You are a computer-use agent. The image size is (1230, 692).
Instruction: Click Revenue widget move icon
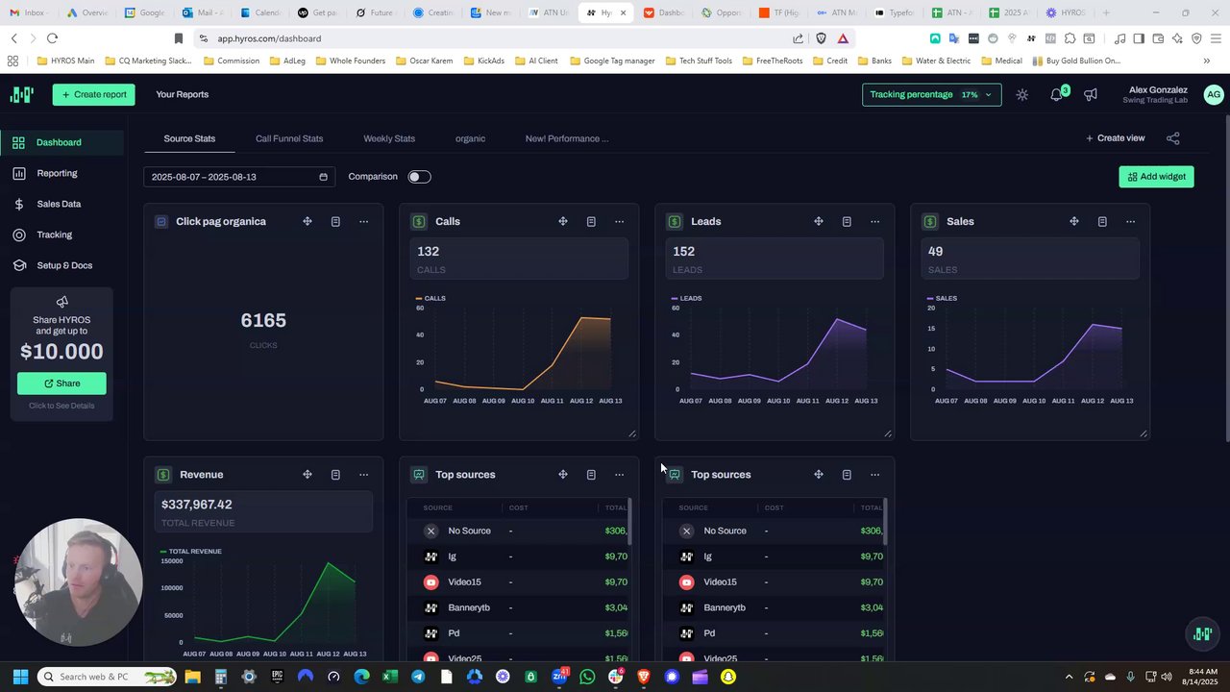(x=307, y=474)
